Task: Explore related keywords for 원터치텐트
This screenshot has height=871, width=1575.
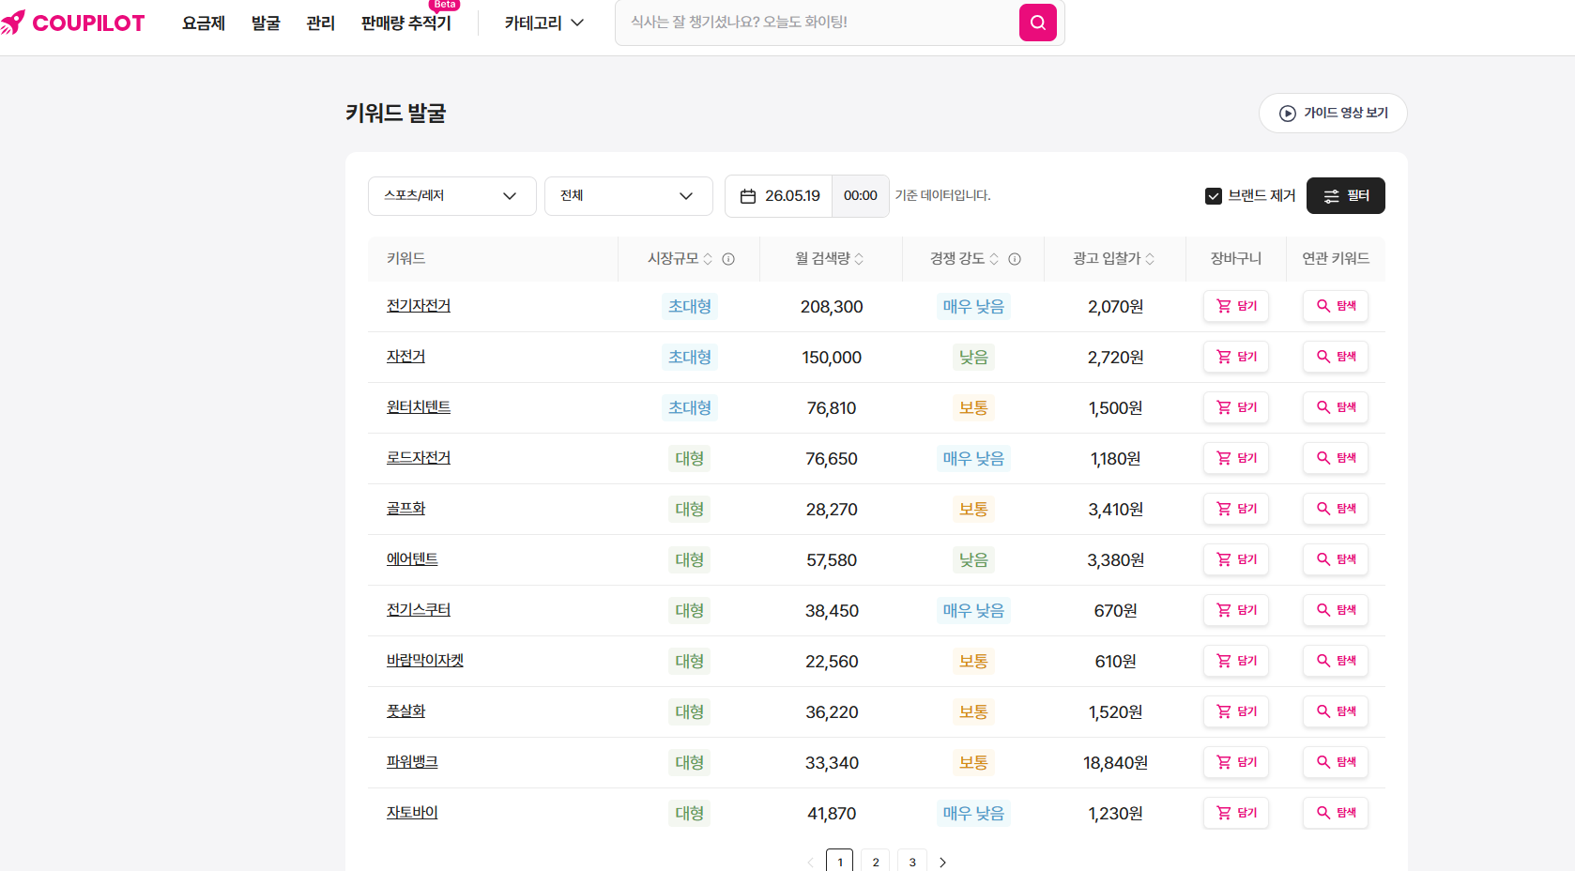Action: 1336,407
